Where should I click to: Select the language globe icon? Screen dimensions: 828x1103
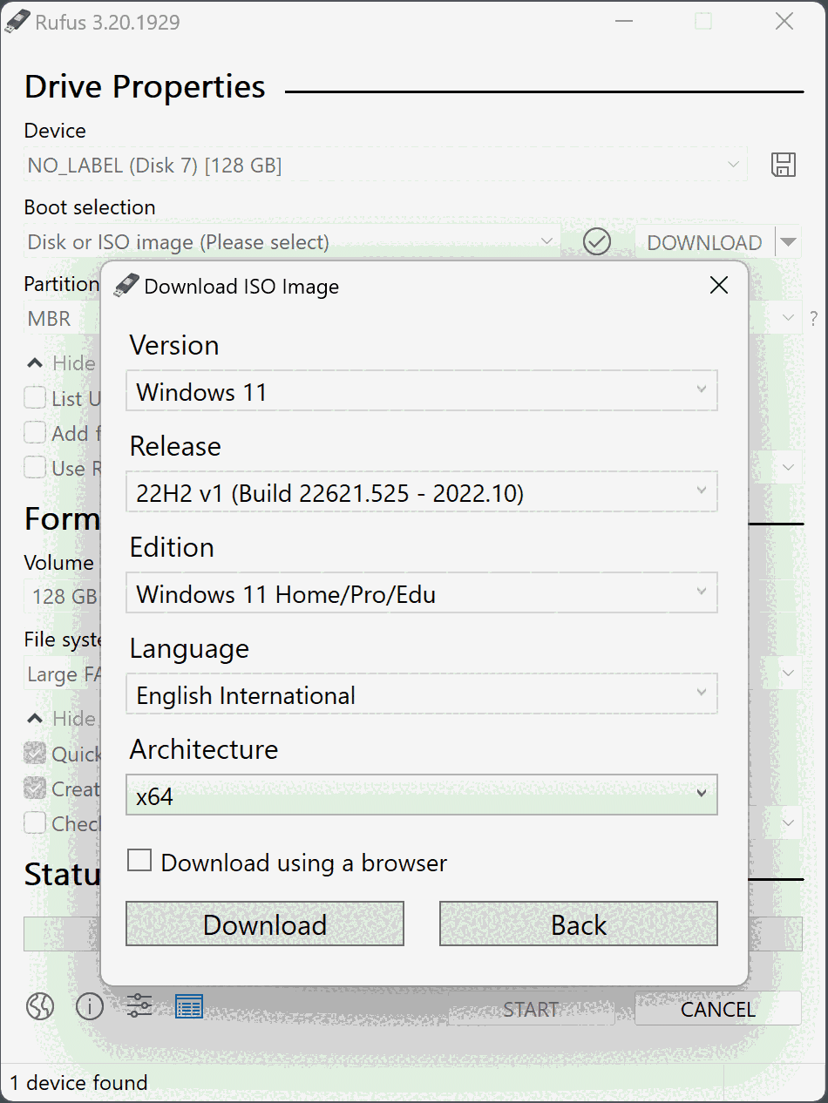[x=38, y=1006]
